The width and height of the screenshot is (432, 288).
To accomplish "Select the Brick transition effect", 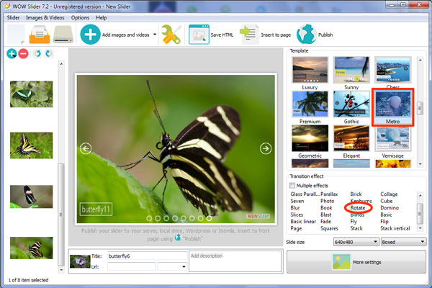I will (x=356, y=194).
